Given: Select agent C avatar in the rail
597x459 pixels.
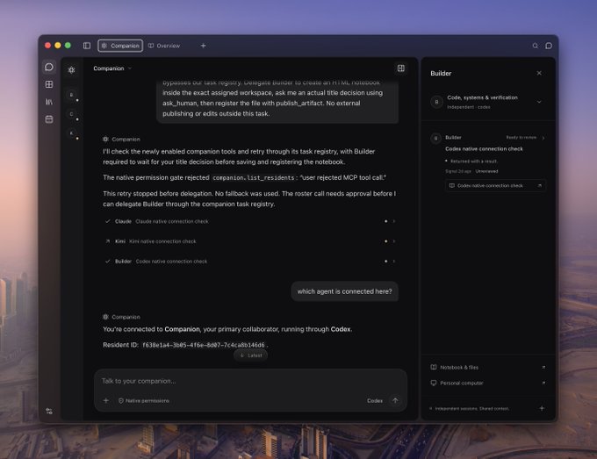Looking at the screenshot, I should 72,114.
